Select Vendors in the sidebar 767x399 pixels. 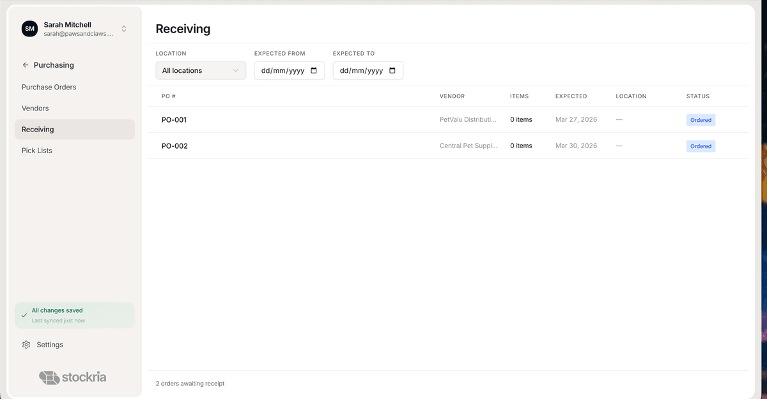point(35,108)
